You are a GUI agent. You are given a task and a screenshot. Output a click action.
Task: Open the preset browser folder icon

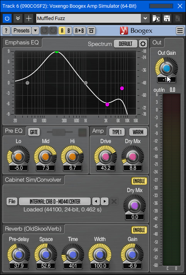tap(156, 18)
